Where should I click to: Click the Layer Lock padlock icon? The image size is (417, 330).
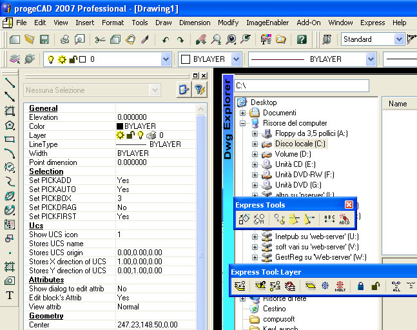(x=360, y=286)
